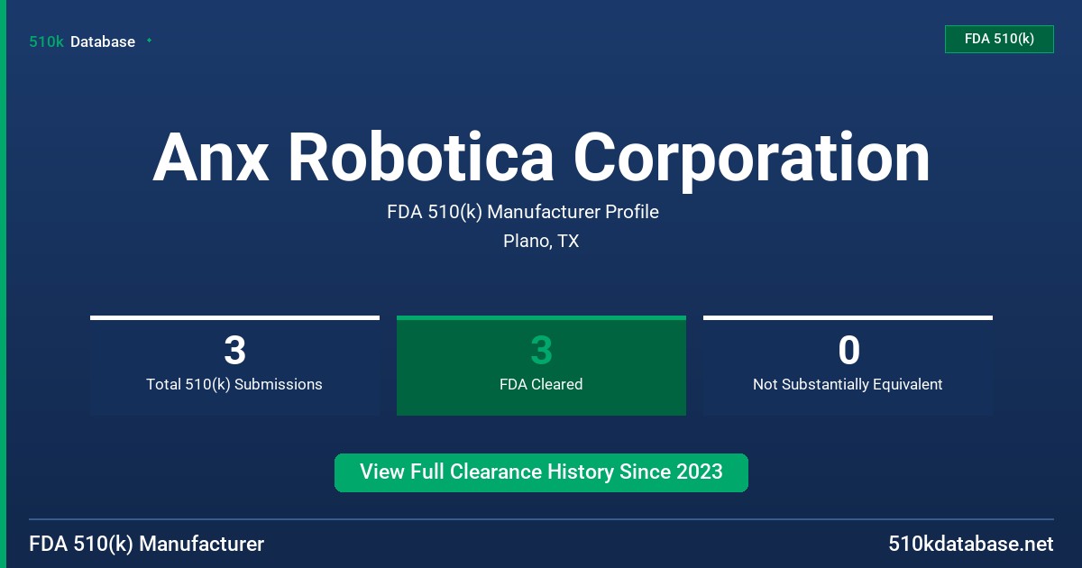Open the Total 510(k) Submissions card
Viewport: 1082px width, 568px height.
pos(234,365)
